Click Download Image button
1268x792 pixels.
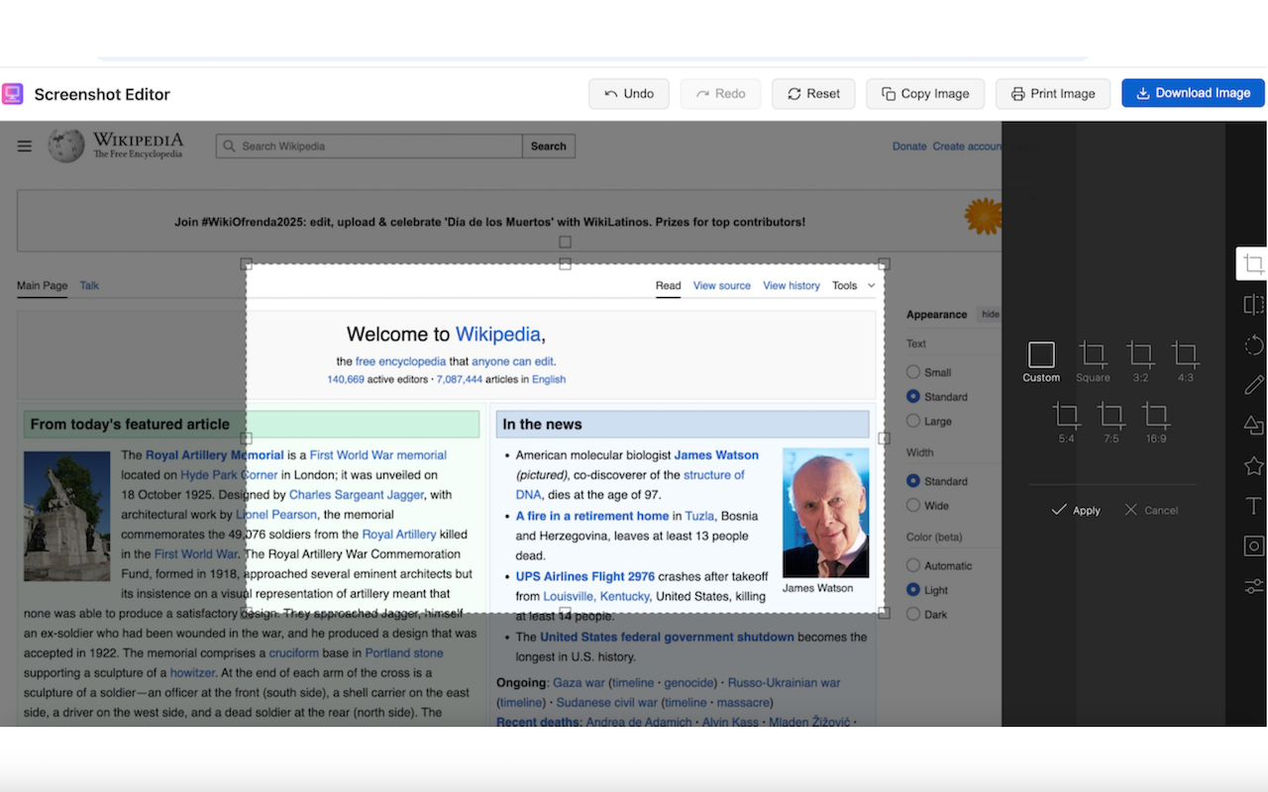(1193, 93)
